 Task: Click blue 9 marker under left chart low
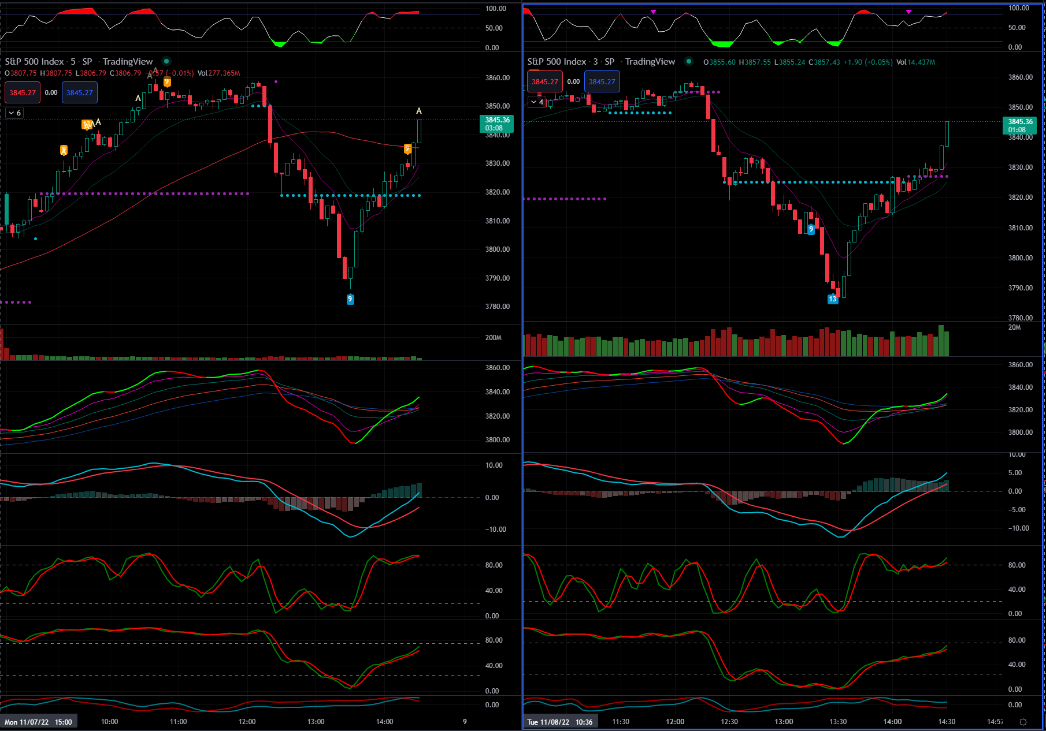[350, 299]
